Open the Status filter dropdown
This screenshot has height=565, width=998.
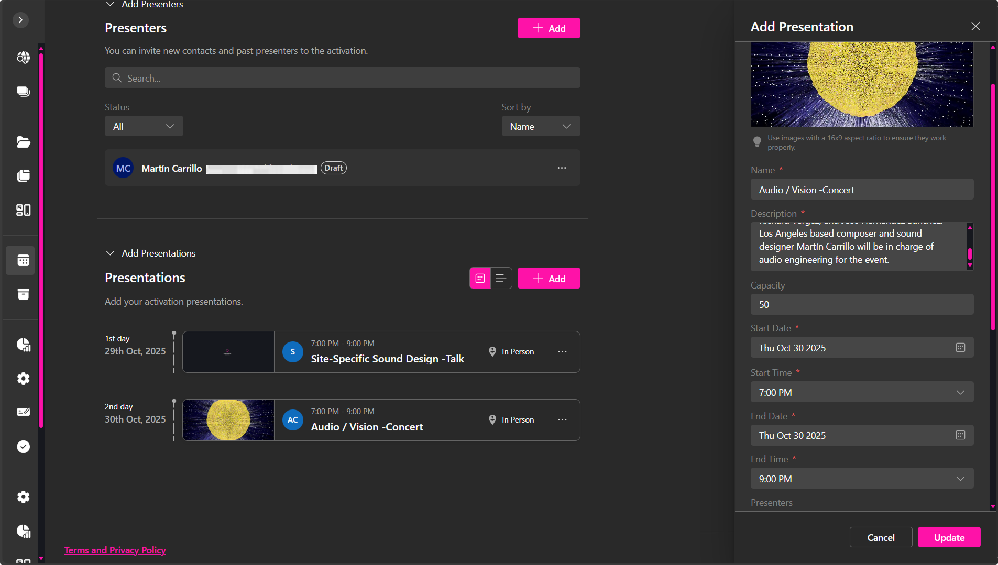coord(144,126)
